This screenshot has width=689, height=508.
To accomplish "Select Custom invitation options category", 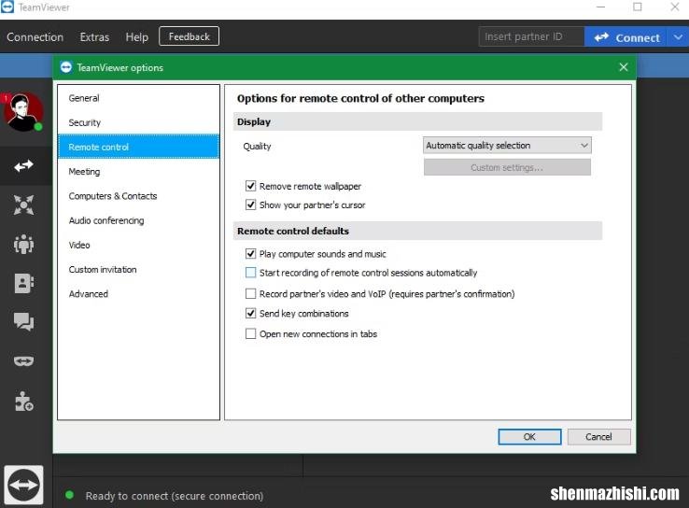I will pyautogui.click(x=138, y=269).
